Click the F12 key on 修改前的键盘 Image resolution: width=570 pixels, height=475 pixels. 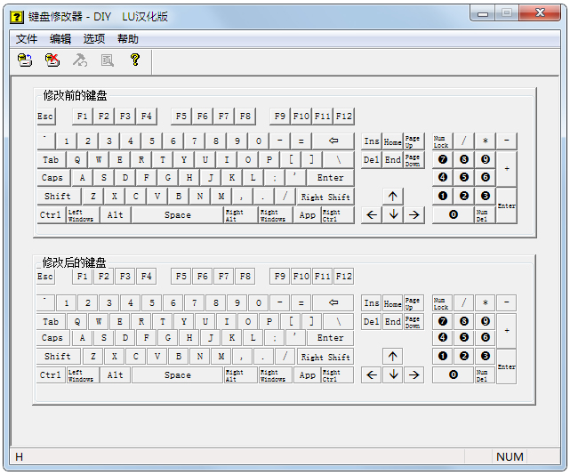point(344,117)
